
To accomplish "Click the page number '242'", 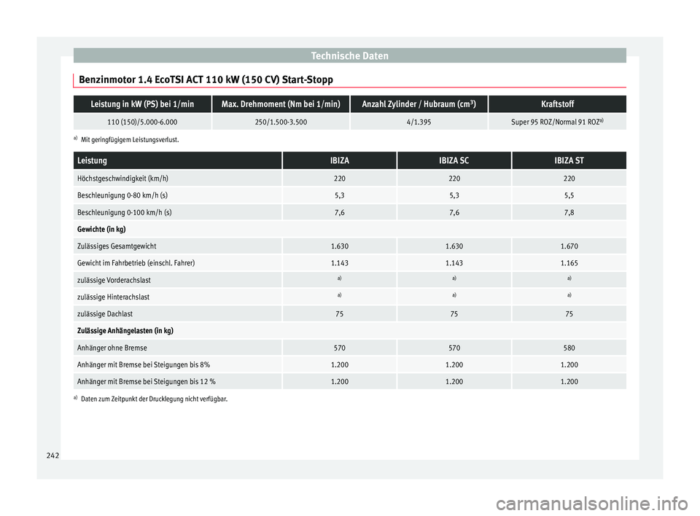I will pyautogui.click(x=52, y=456).
